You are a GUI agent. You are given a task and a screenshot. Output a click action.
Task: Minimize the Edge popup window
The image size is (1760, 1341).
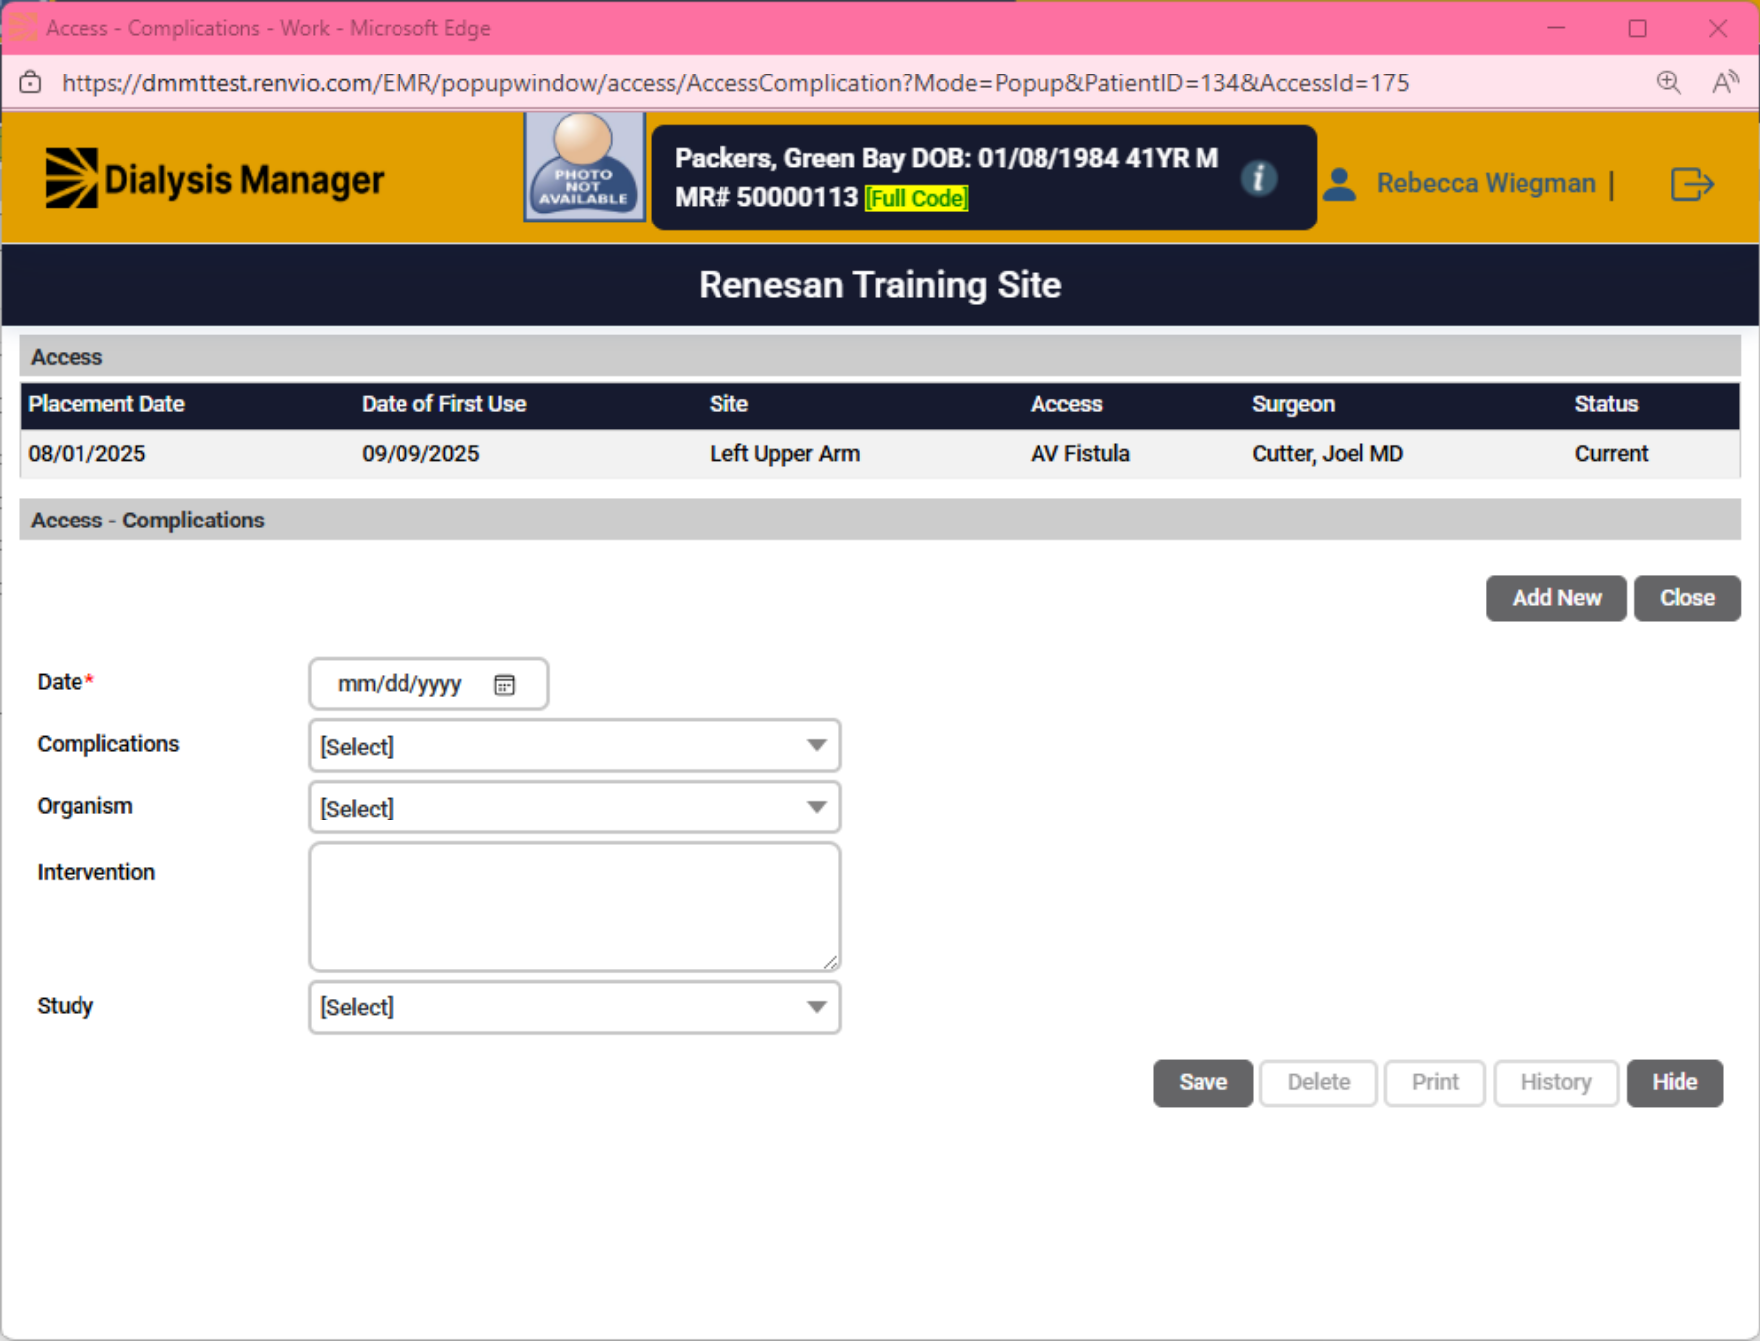point(1556,28)
